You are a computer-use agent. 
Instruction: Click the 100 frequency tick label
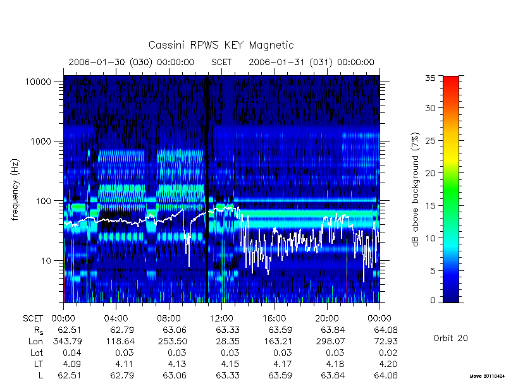(x=44, y=201)
